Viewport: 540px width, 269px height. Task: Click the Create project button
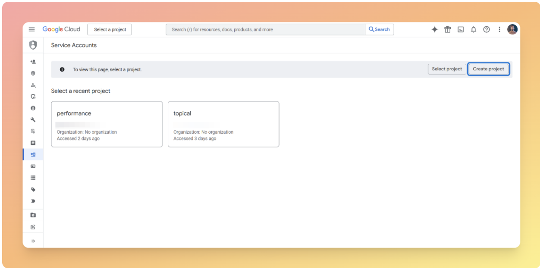(x=488, y=69)
